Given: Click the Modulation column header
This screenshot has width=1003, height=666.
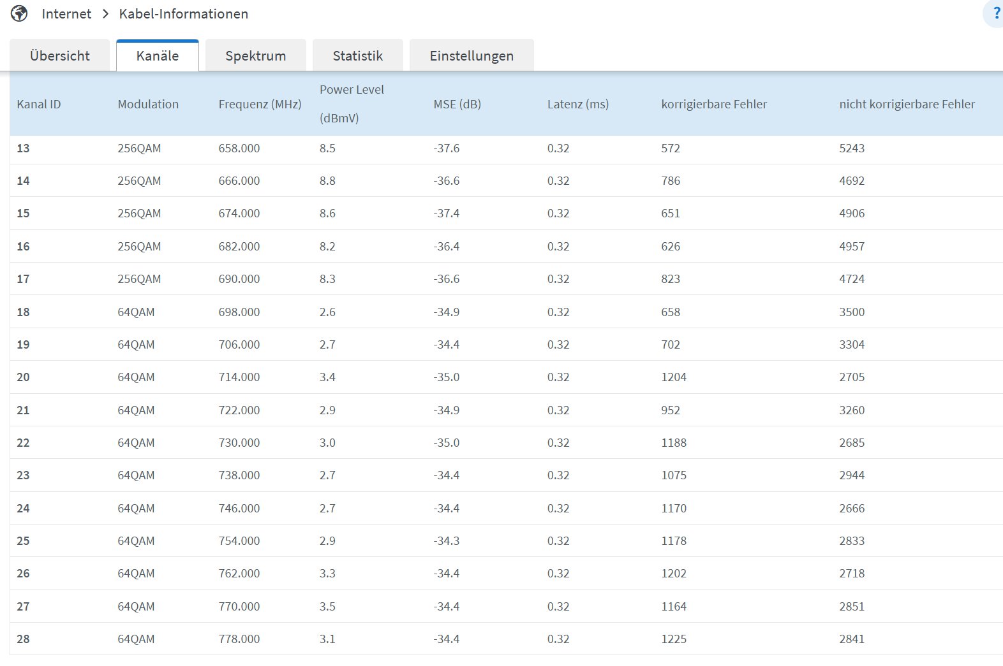Looking at the screenshot, I should coord(148,104).
